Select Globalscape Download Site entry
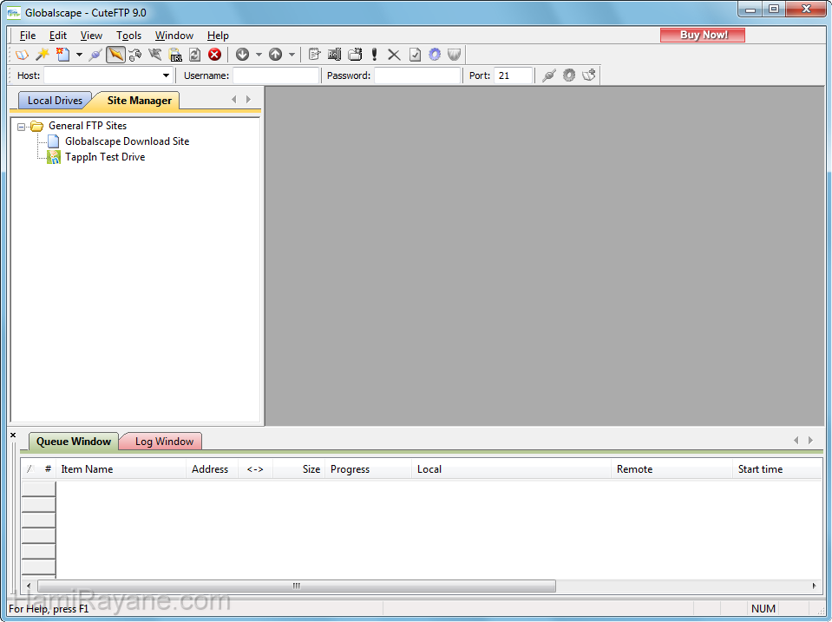Viewport: 832px width, 622px height. [127, 141]
